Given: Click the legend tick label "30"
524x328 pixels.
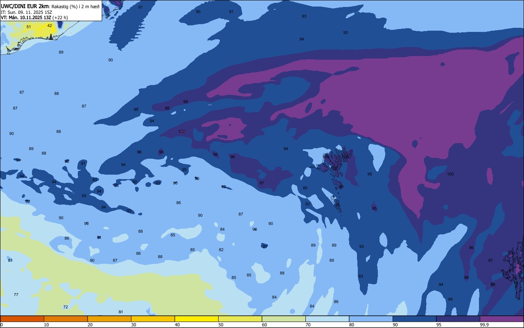Looking at the screenshot, I should (133, 325).
